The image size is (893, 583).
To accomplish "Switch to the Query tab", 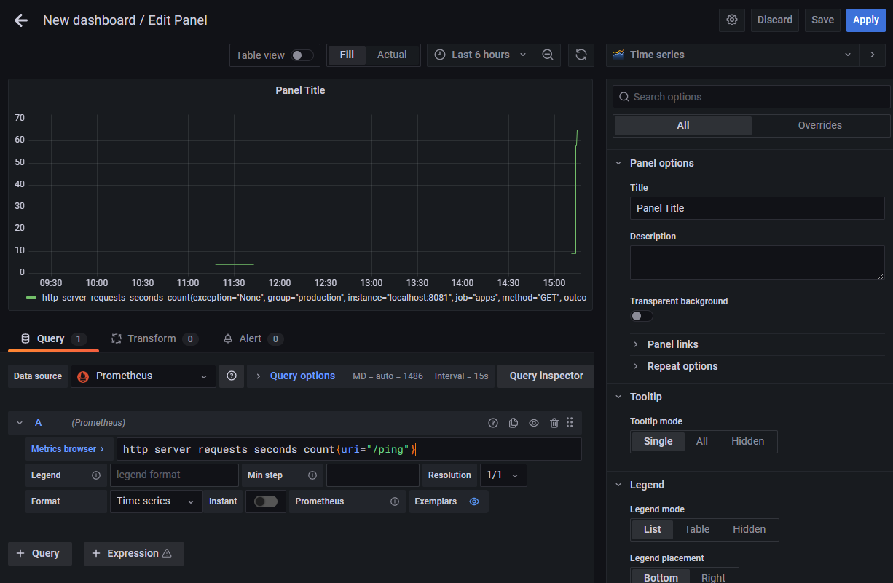I will pyautogui.click(x=53, y=338).
